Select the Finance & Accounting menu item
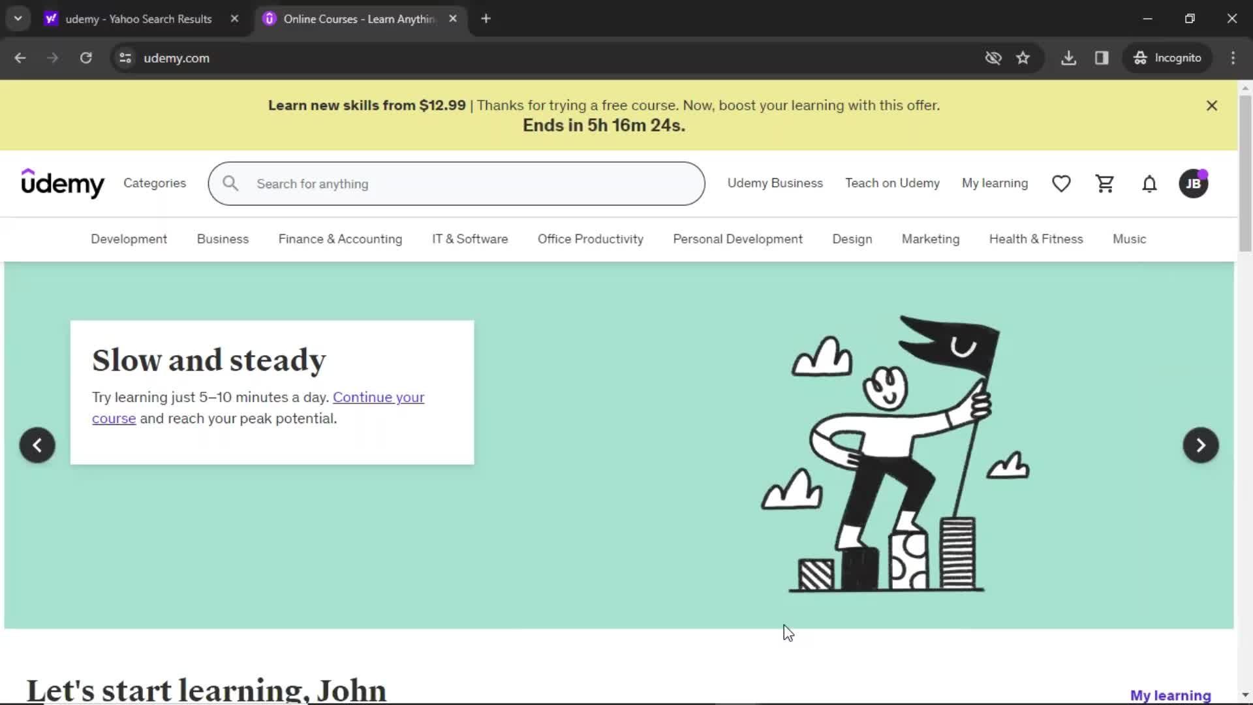Viewport: 1253px width, 705px height. pyautogui.click(x=340, y=238)
